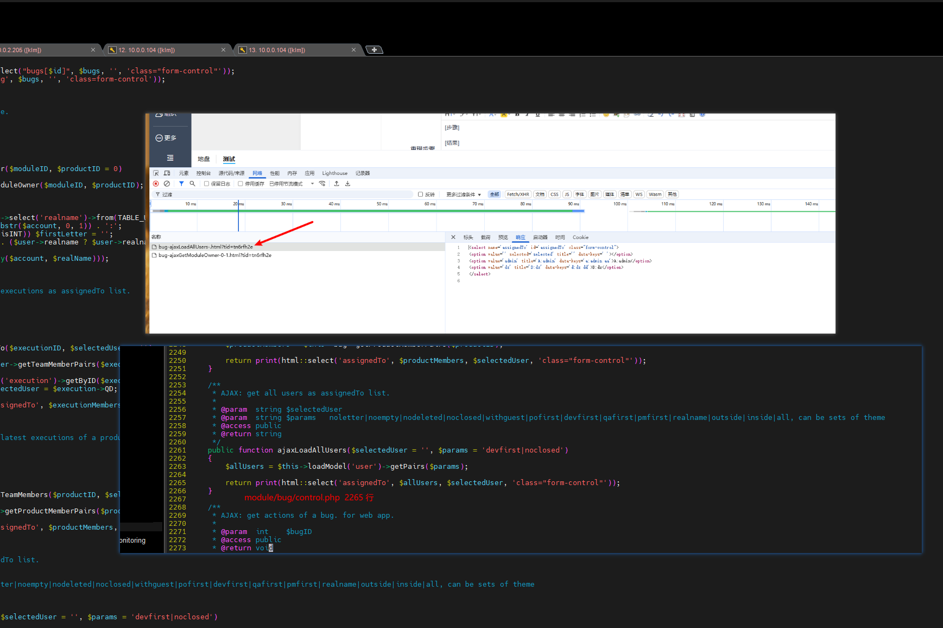The height and width of the screenshot is (628, 943).
Task: Switch to the 地盘 page tab
Action: [204, 159]
